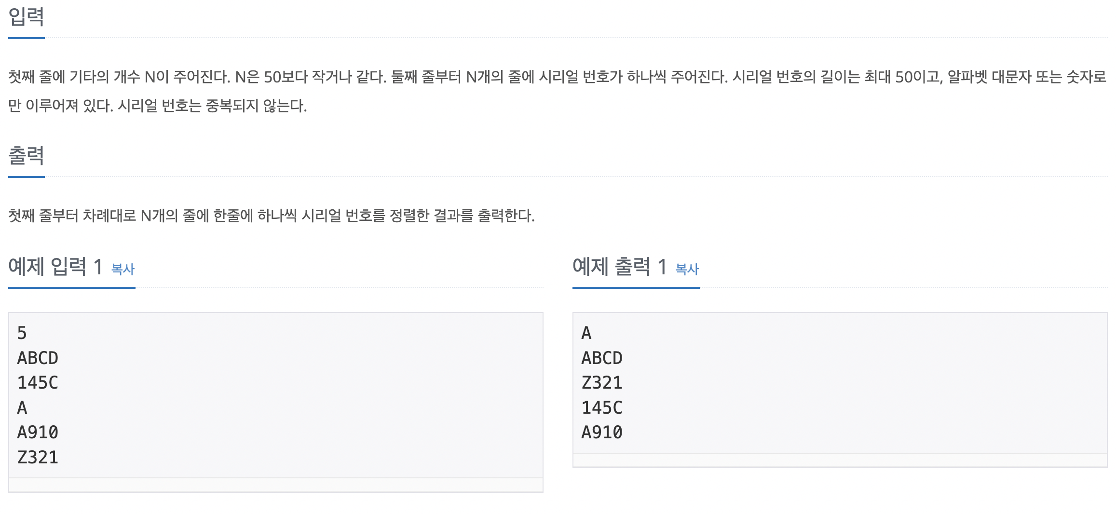Viewport: 1116px width, 514px height.
Task: Click the 예제 출력 1 heading
Action: (x=620, y=266)
